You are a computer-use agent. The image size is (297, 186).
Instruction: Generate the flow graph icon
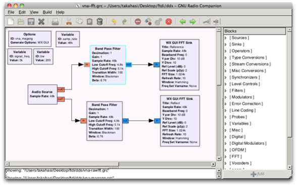coord(148,22)
